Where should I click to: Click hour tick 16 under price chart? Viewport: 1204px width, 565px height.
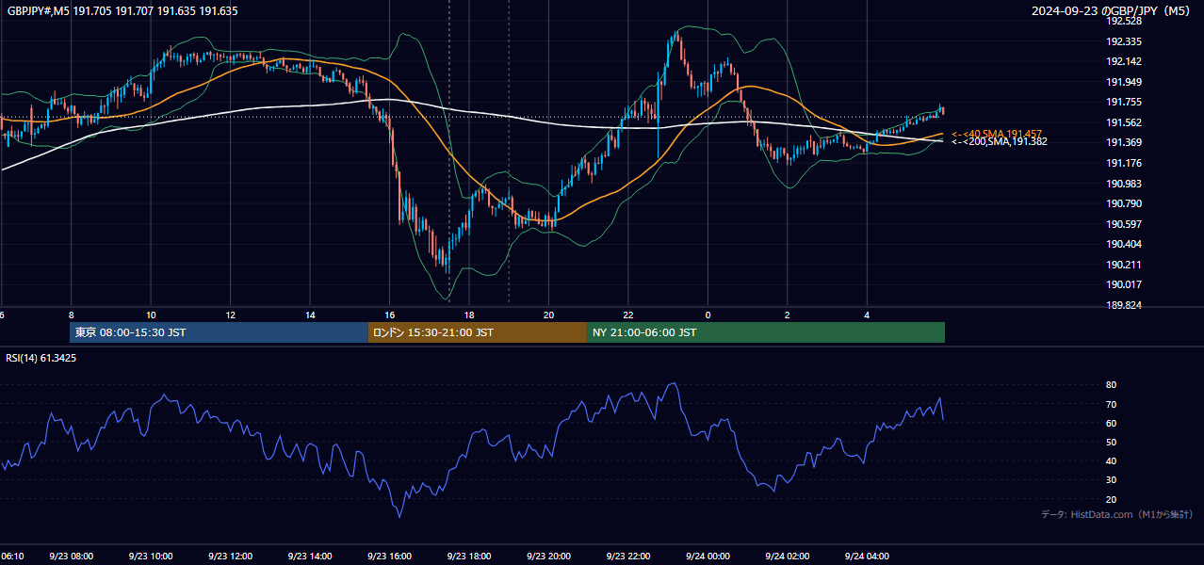pos(389,315)
